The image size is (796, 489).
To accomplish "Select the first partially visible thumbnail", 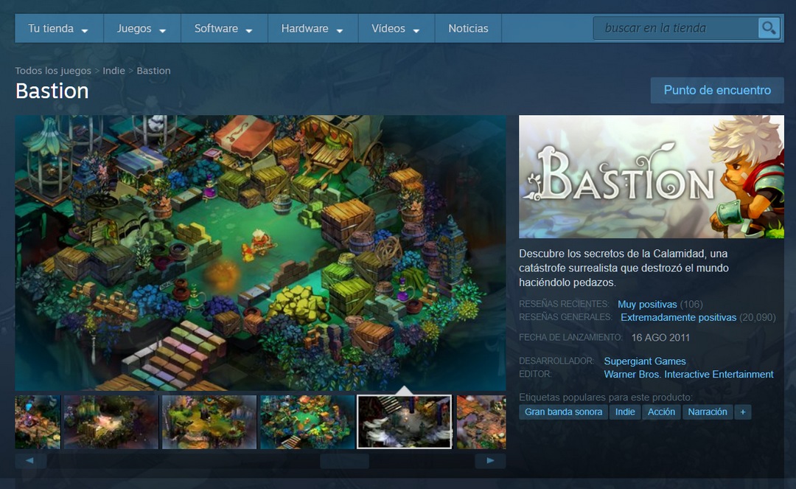I will [38, 422].
